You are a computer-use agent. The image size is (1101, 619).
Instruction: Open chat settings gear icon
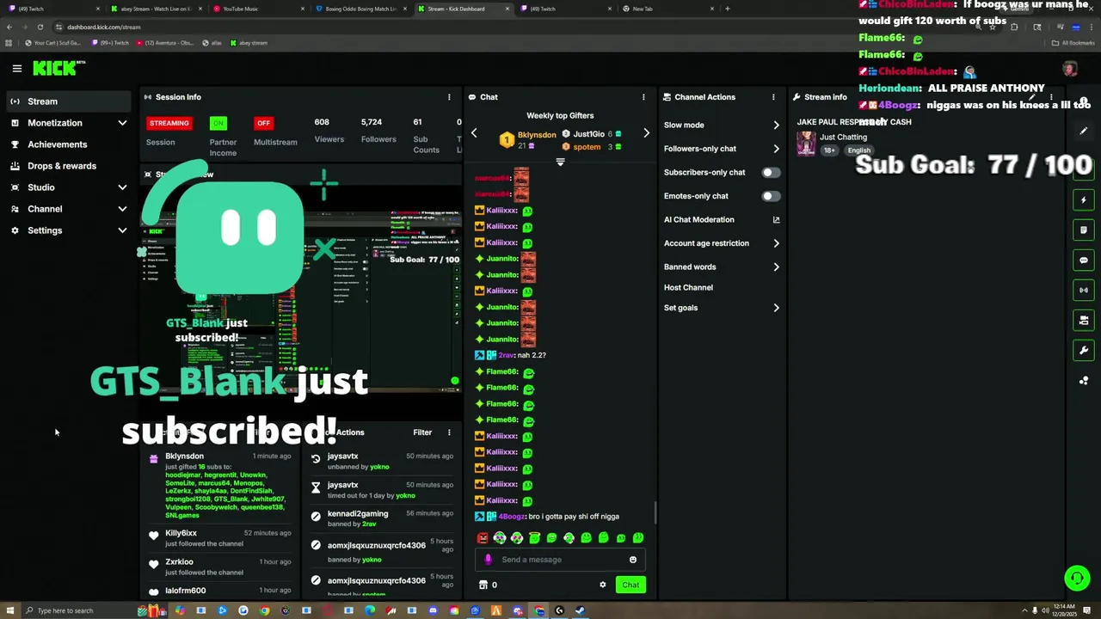click(602, 585)
